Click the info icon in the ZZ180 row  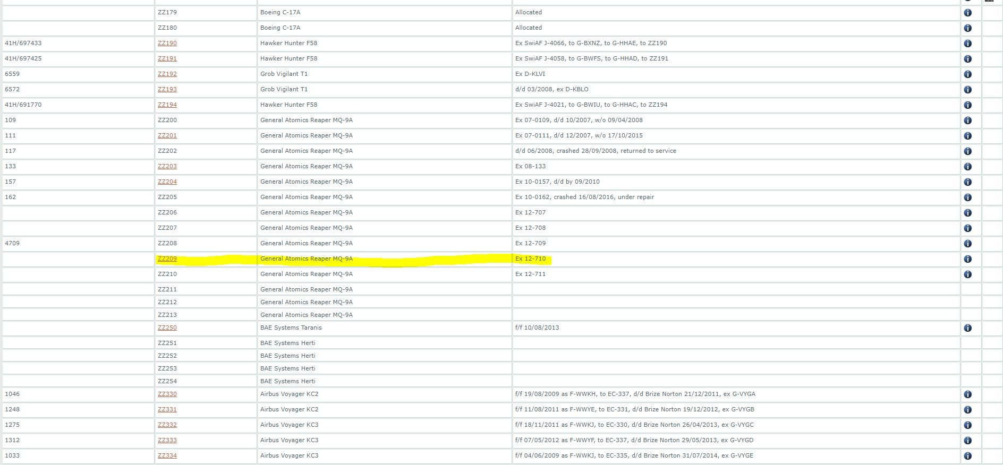967,28
